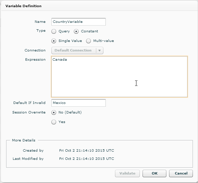Select the Query type radio button
Image resolution: width=198 pixels, height=183 pixels.
pyautogui.click(x=54, y=31)
